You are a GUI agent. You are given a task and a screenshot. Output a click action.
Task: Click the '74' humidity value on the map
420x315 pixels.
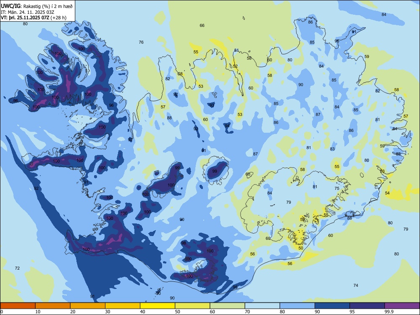tap(356, 285)
